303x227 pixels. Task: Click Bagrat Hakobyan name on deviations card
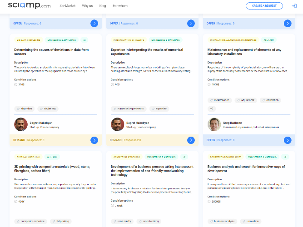41,123
